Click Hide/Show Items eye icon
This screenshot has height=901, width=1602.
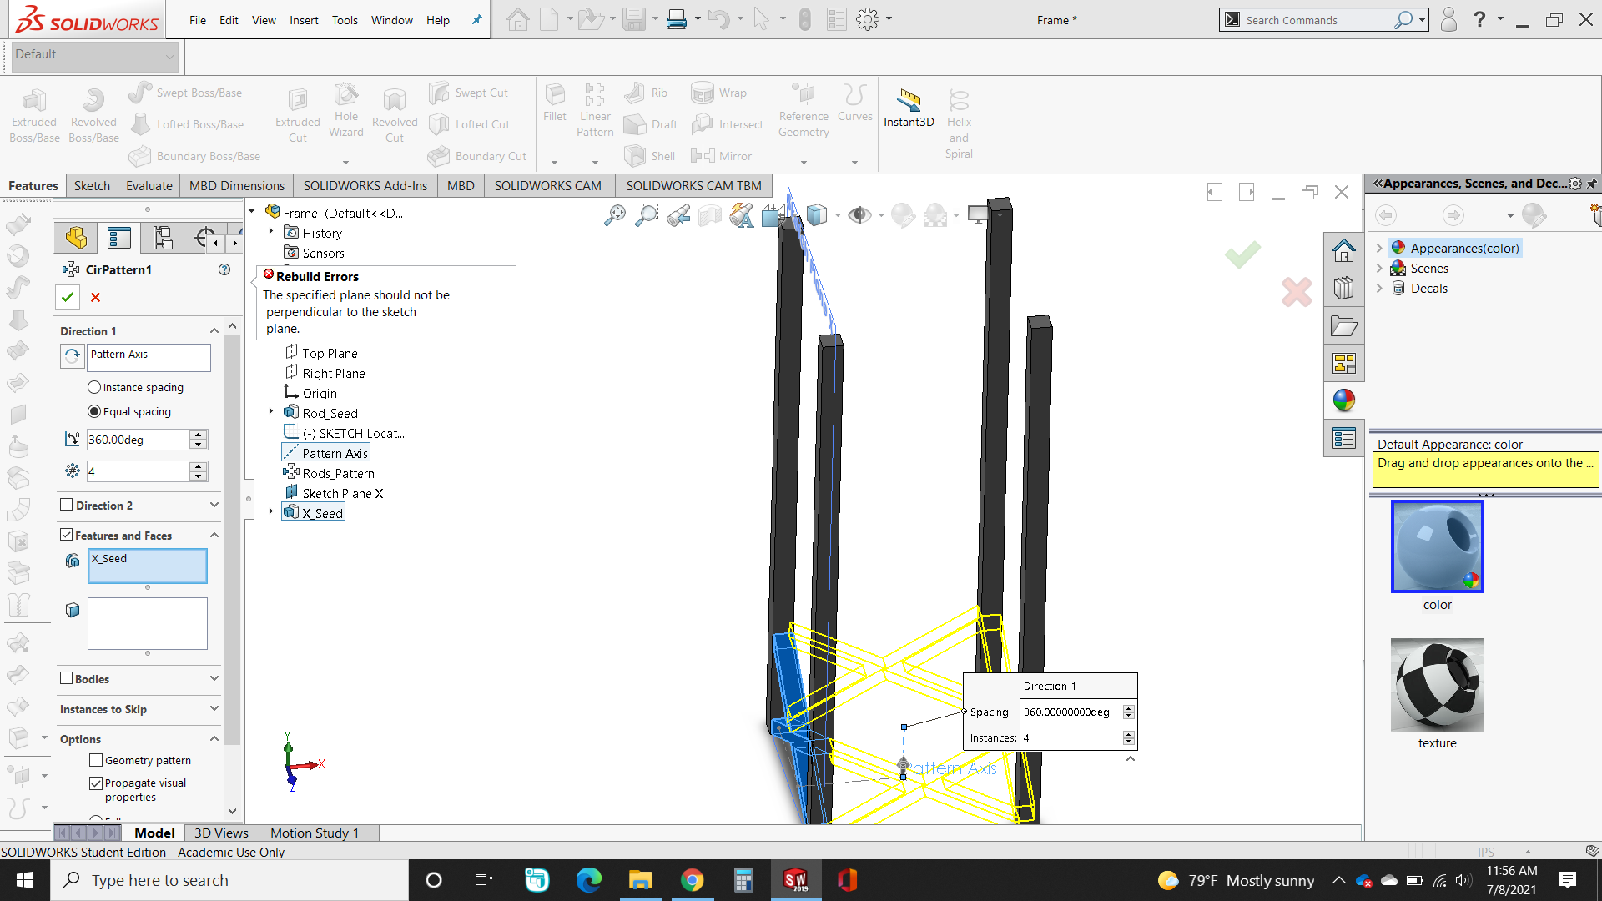tap(859, 215)
